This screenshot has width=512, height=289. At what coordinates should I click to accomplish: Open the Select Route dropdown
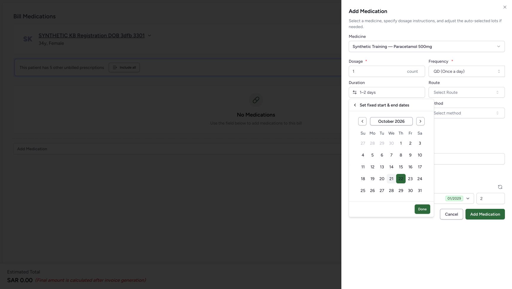click(x=467, y=92)
